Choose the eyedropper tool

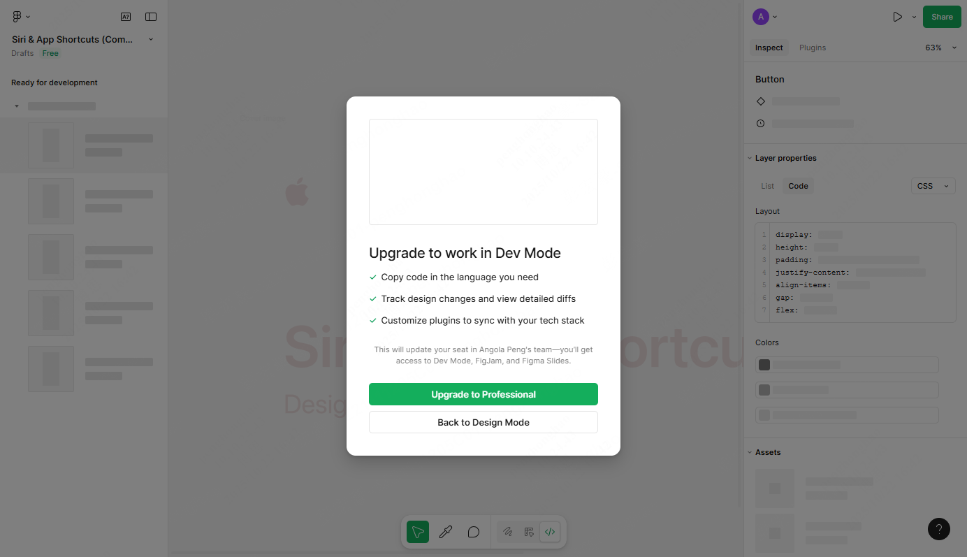(x=445, y=533)
